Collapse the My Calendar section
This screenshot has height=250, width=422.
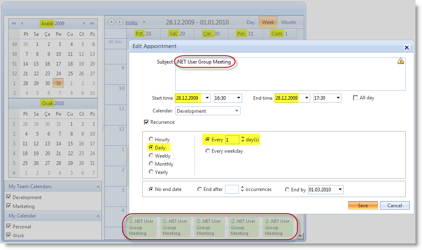click(98, 216)
